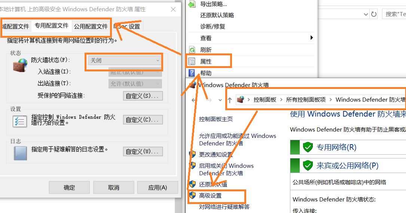Viewport: 406px width, 213px height.
Task: Choose 帮助 in the context menu
Action: click(x=206, y=73)
